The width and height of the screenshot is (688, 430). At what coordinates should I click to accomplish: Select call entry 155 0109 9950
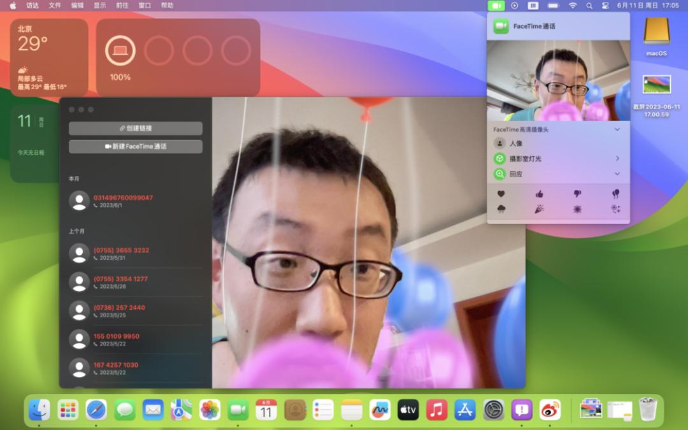136,340
